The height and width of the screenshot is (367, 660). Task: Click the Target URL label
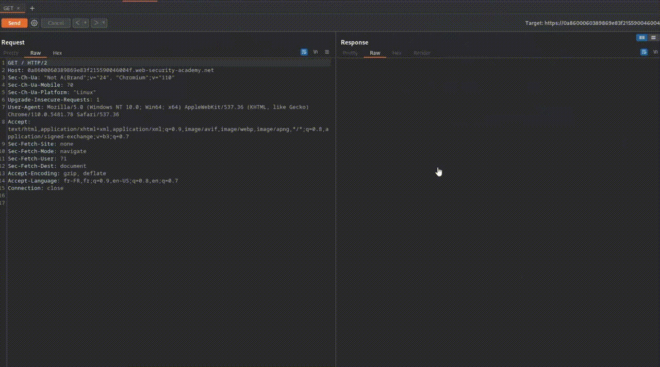592,23
